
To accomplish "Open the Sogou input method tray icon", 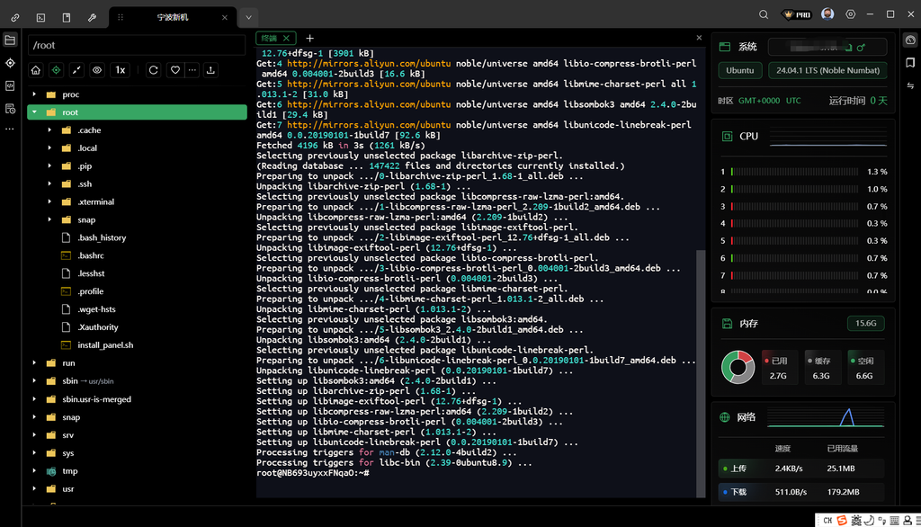I will (842, 521).
